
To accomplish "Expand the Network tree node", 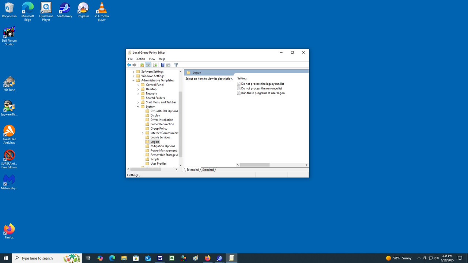I will pyautogui.click(x=138, y=94).
